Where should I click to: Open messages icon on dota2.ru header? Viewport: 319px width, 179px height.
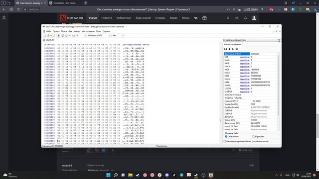click(x=237, y=18)
